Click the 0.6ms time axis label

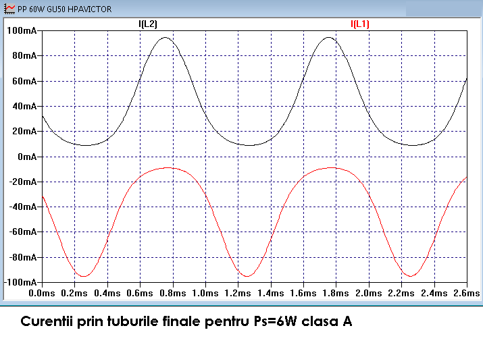140,294
